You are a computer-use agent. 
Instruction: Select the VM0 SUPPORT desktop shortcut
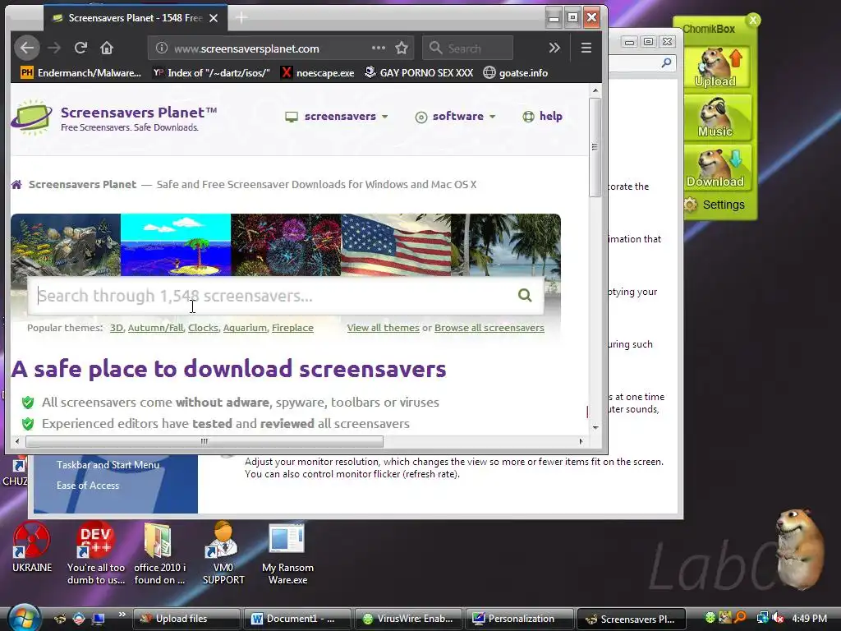(223, 554)
